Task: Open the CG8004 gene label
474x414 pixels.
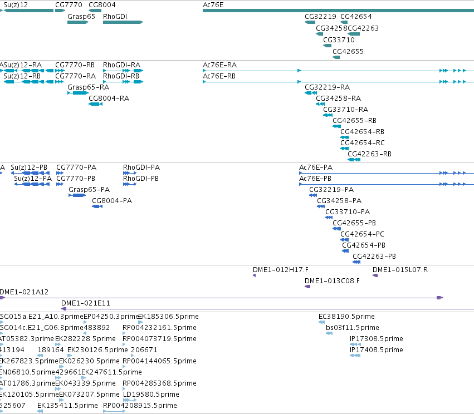Action: click(x=102, y=5)
